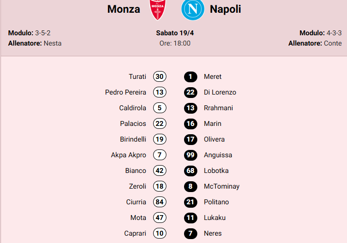Click Turati's number 30 badge
The height and width of the screenshot is (243, 347).
pyautogui.click(x=160, y=76)
